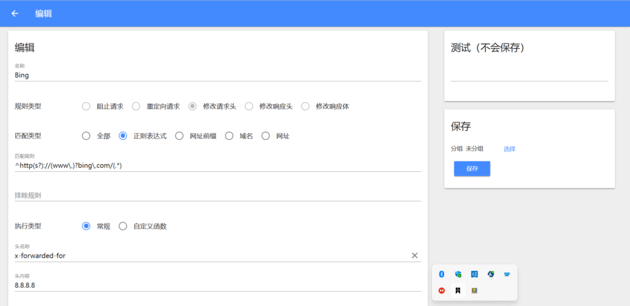Set match type to 全部

point(86,136)
